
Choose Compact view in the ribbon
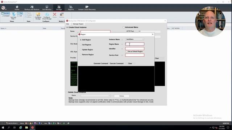click(5, 16)
